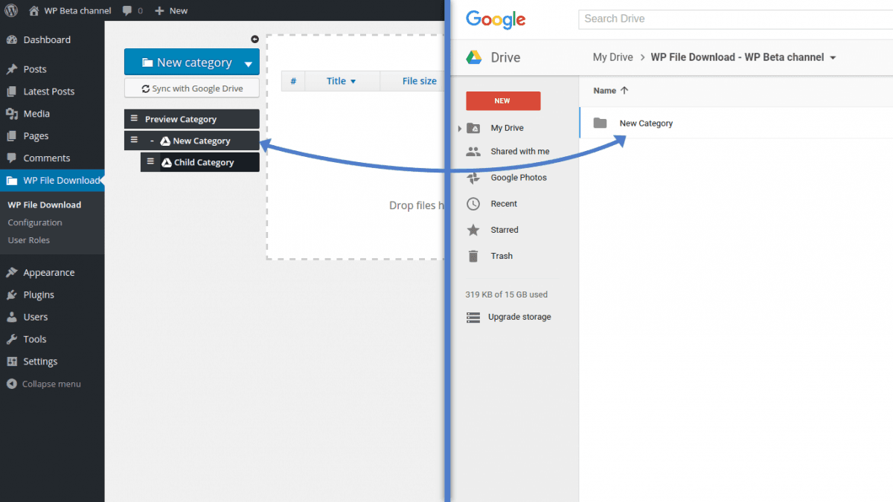Open the comments bubble icon in admin bar
Viewport: 893px width, 502px height.
click(x=127, y=10)
